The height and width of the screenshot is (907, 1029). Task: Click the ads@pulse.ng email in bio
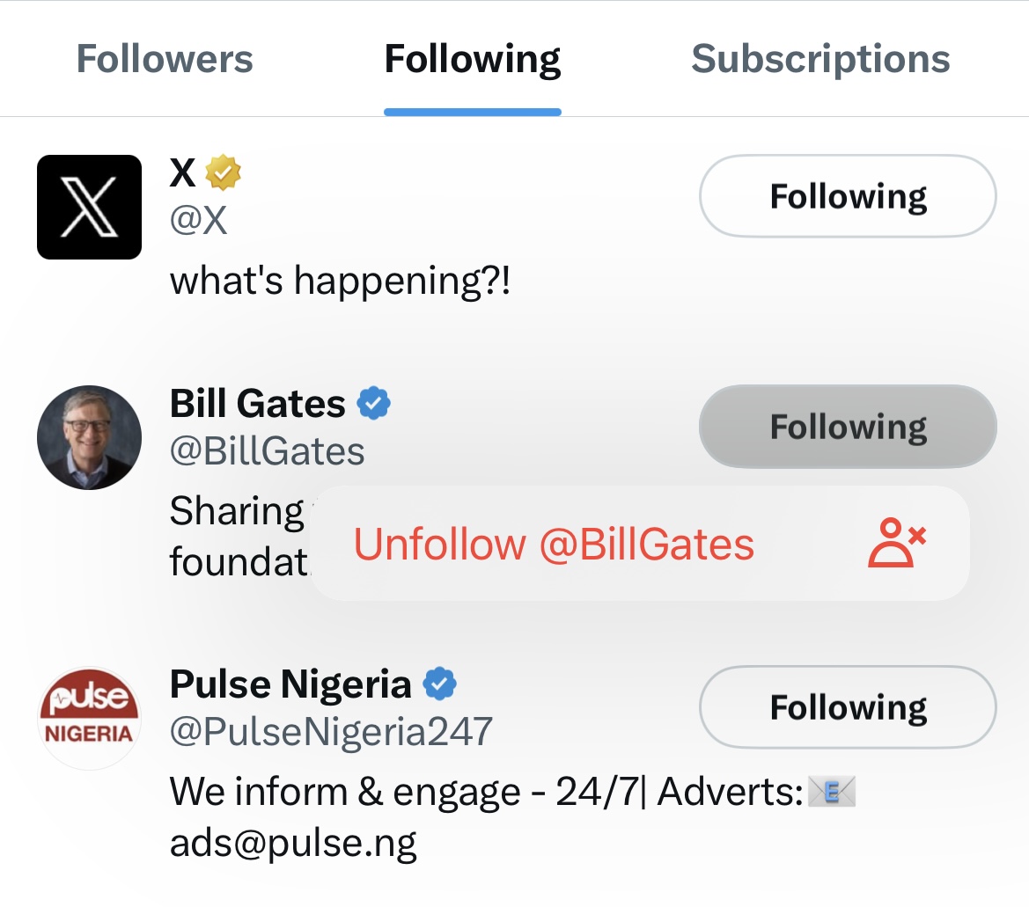point(293,843)
